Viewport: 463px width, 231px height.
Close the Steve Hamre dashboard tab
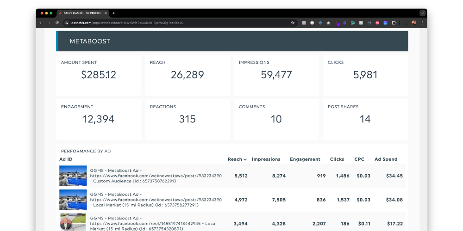tap(106, 13)
